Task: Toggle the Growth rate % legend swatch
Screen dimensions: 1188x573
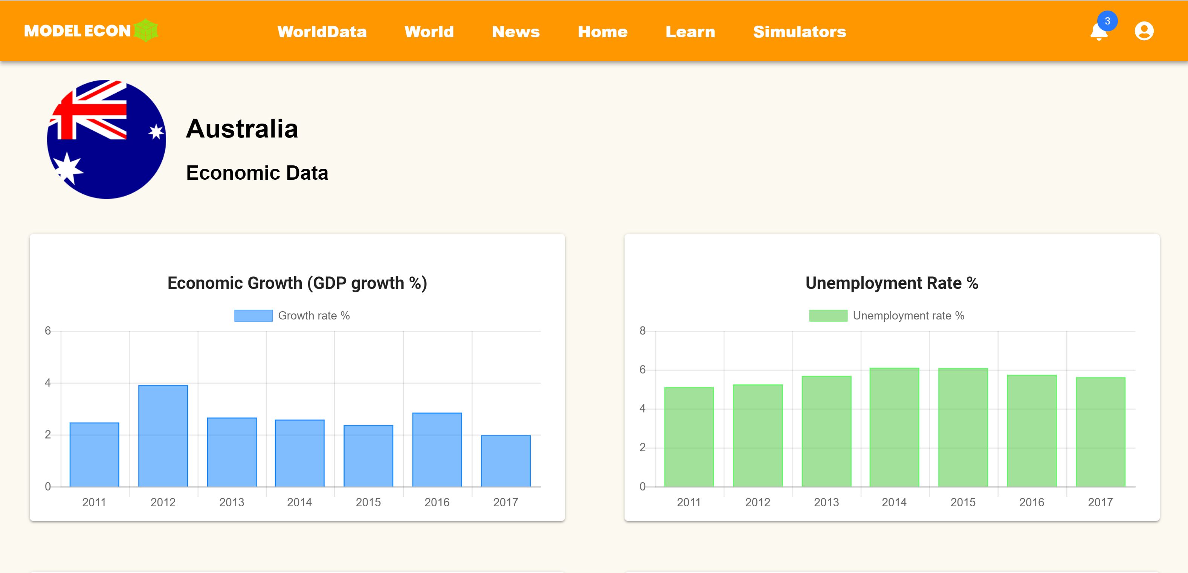Action: coord(253,316)
